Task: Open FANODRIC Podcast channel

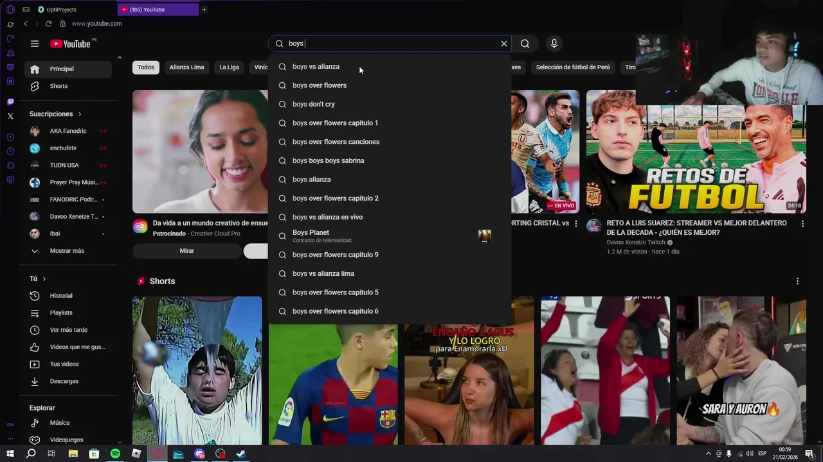Action: tap(68, 200)
